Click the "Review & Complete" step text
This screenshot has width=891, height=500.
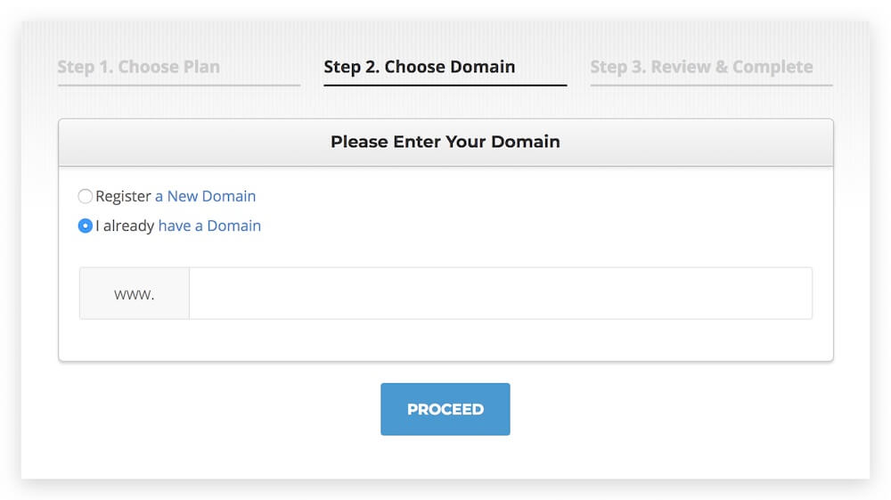tap(732, 67)
